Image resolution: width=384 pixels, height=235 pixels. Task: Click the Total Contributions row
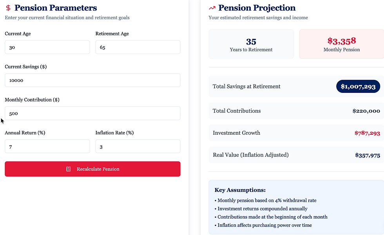click(x=297, y=111)
